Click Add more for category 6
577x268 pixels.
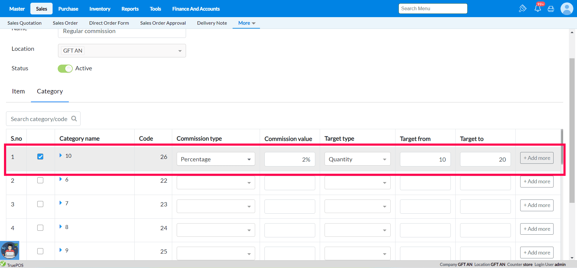tap(537, 181)
